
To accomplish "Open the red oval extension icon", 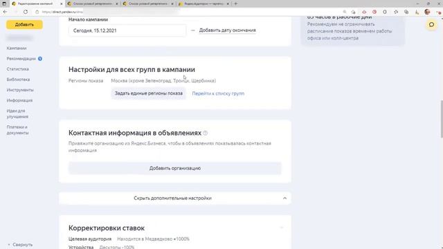I will pos(364,12).
